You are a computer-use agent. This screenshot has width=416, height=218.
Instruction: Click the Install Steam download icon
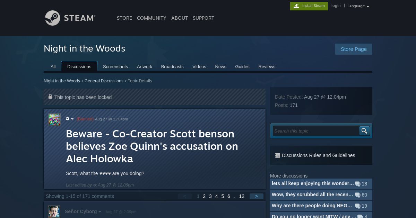tap(296, 6)
